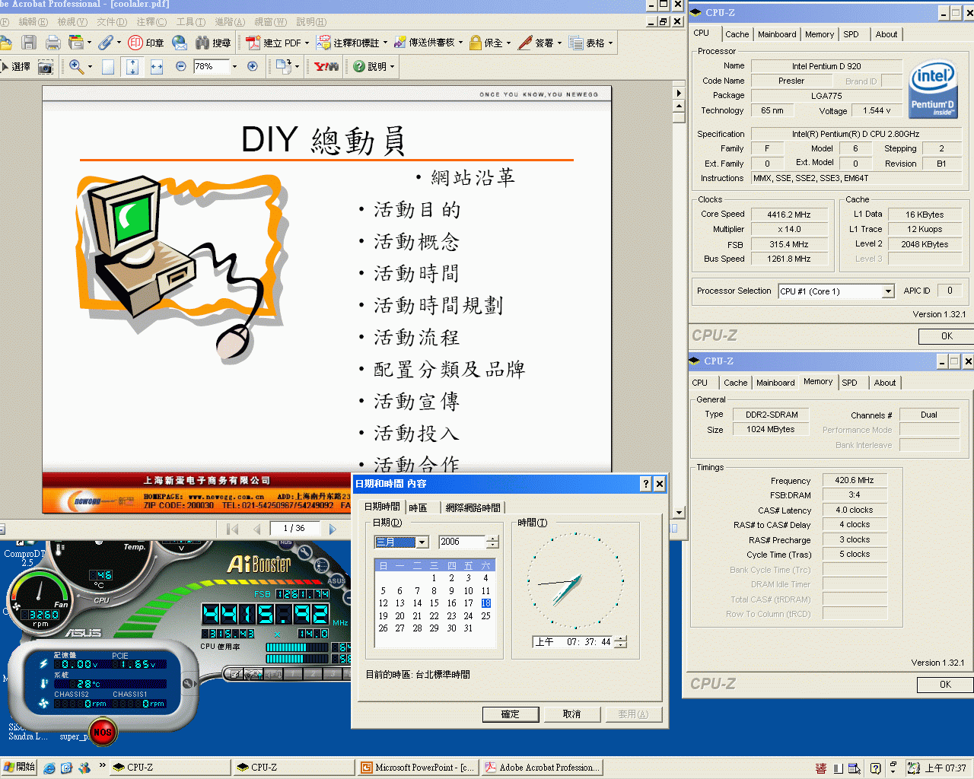
Task: Click 取消 in date and time dialog
Action: click(572, 714)
